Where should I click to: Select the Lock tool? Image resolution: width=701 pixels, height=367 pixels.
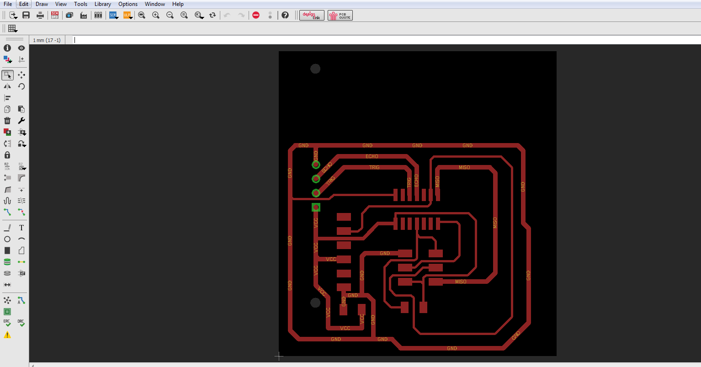7,155
